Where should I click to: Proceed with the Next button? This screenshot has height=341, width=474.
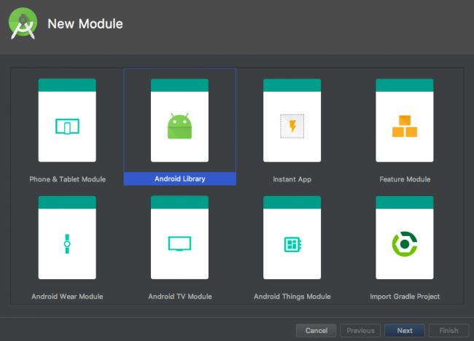point(405,330)
